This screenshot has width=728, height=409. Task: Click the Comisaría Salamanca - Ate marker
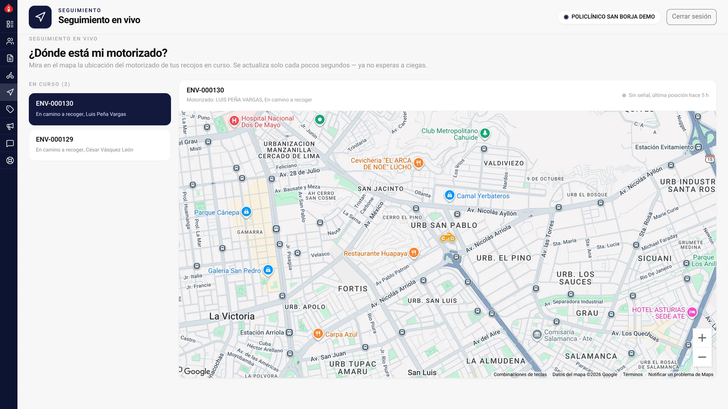[x=537, y=335]
